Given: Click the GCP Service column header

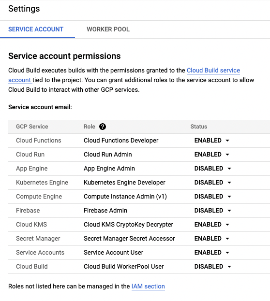Looking at the screenshot, I should [x=32, y=127].
